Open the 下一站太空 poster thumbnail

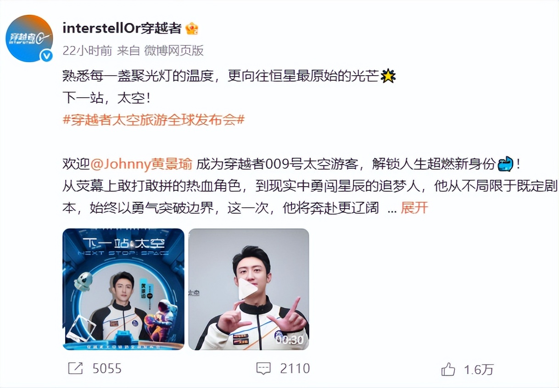coord(123,289)
